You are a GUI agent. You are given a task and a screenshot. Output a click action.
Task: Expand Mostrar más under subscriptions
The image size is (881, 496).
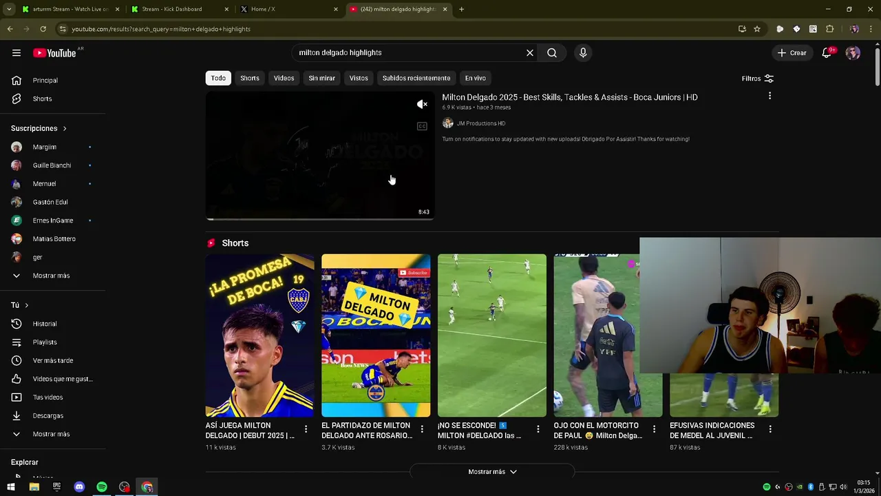53,276
